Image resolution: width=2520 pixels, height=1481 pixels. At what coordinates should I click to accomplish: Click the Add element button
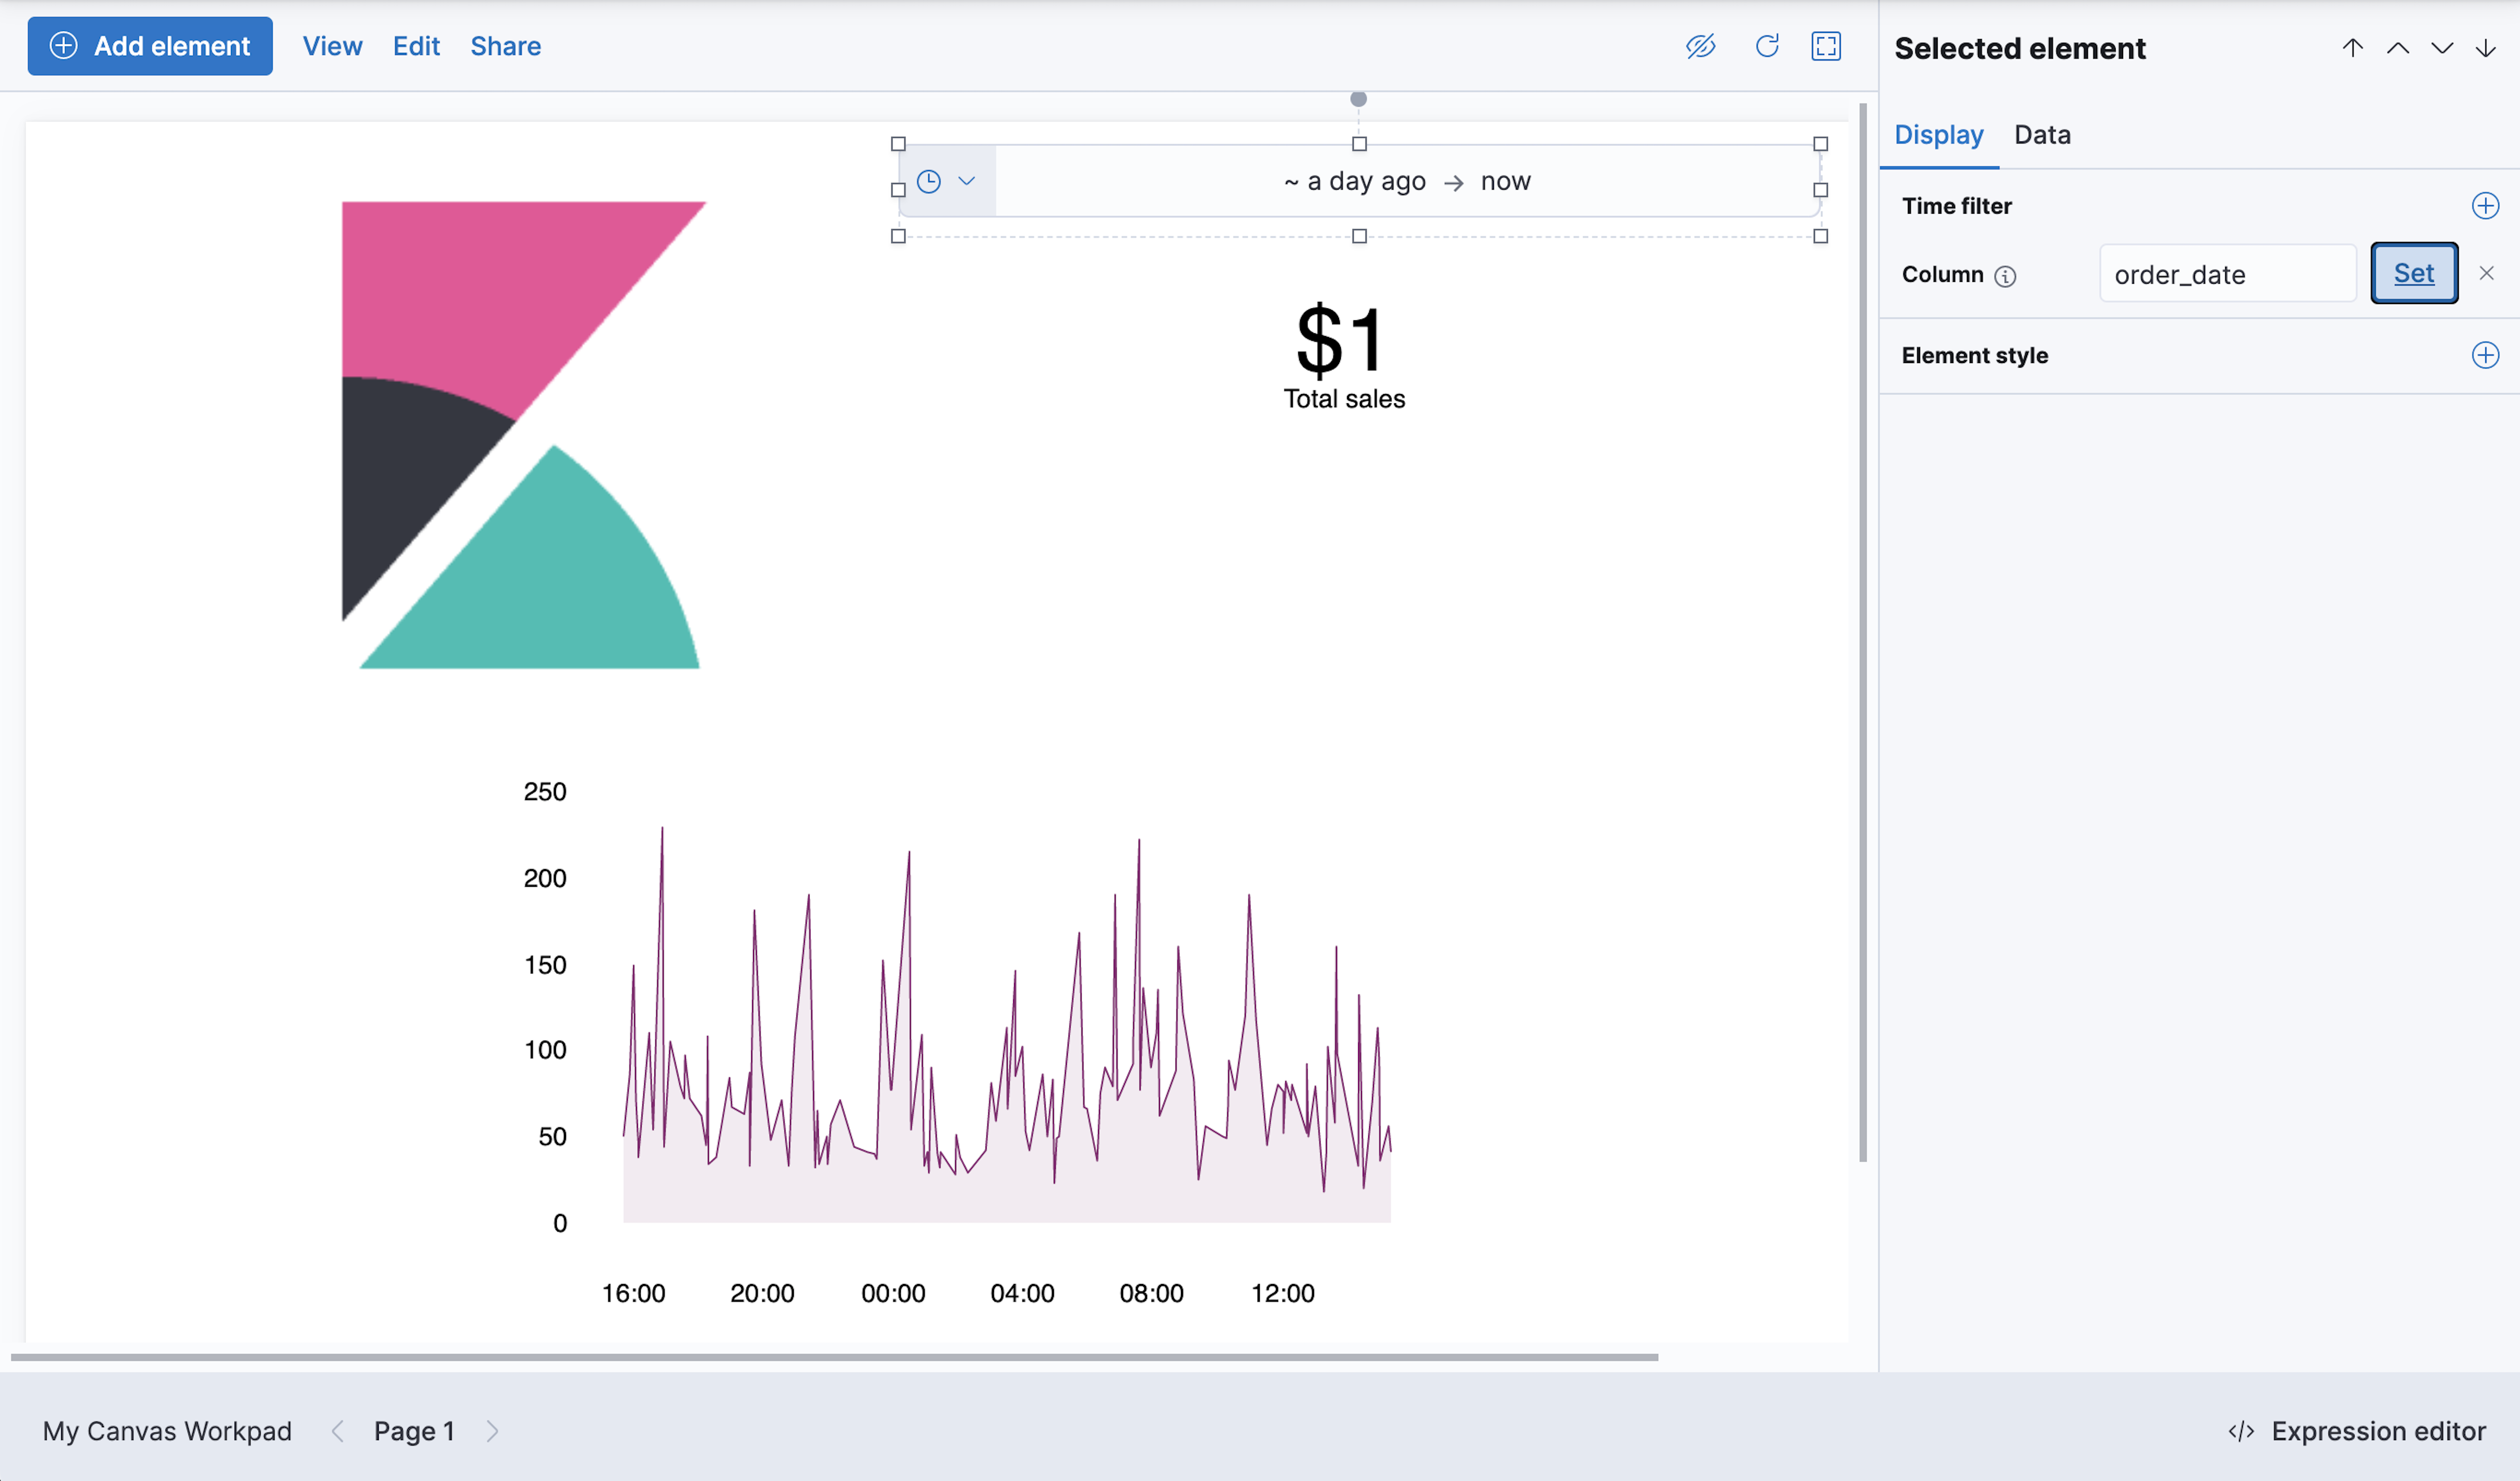point(150,45)
